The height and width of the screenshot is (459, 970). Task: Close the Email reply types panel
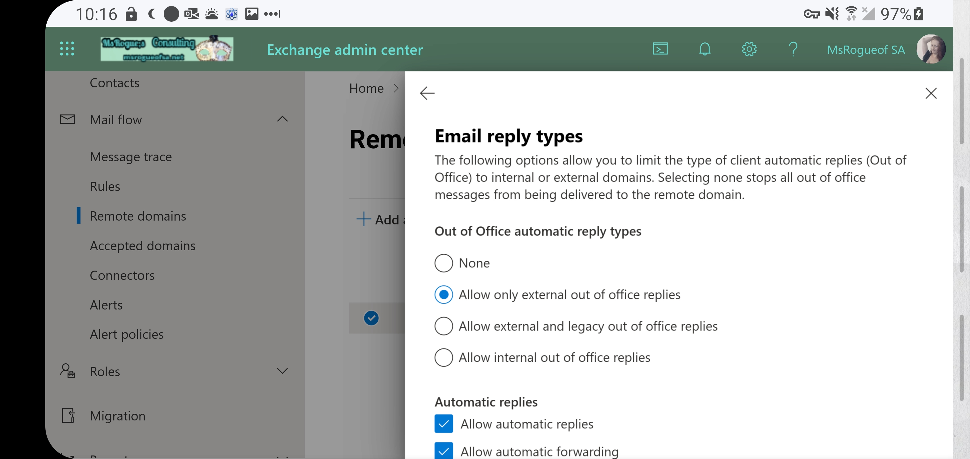click(x=931, y=93)
